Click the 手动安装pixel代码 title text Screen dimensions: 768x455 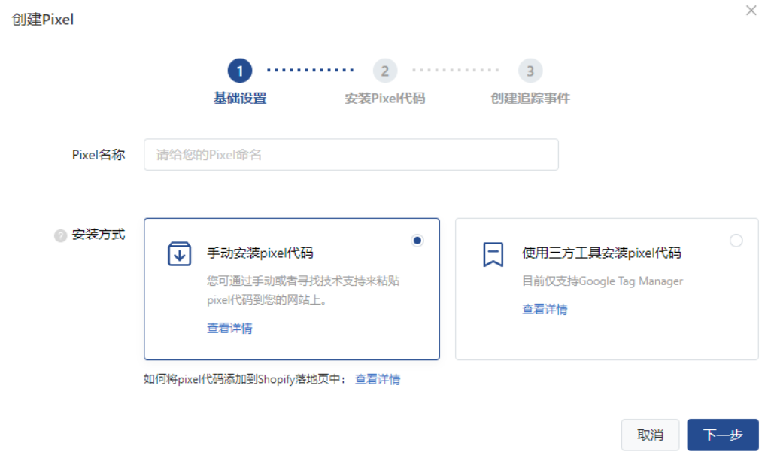coord(260,253)
